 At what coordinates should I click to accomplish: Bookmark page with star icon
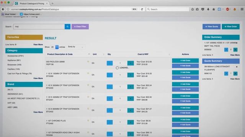[193, 9]
